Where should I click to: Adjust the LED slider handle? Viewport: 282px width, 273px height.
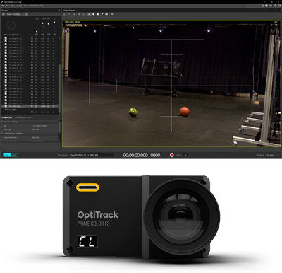(x=54, y=23)
